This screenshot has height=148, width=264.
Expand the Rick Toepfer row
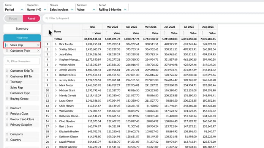point(56,44)
